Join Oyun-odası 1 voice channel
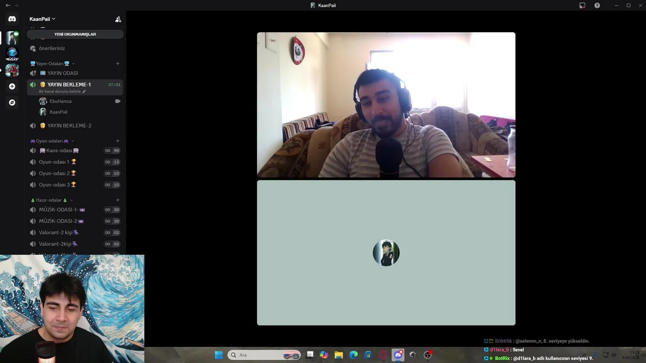 [x=75, y=162]
